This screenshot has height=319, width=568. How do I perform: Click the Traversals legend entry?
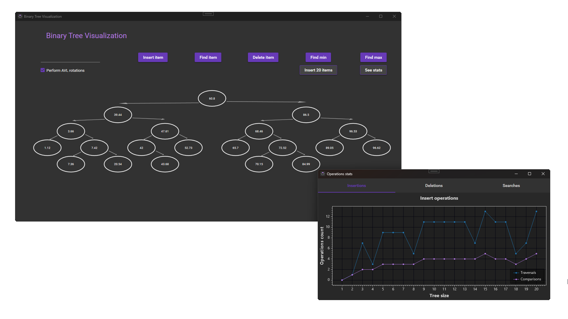tap(528, 273)
